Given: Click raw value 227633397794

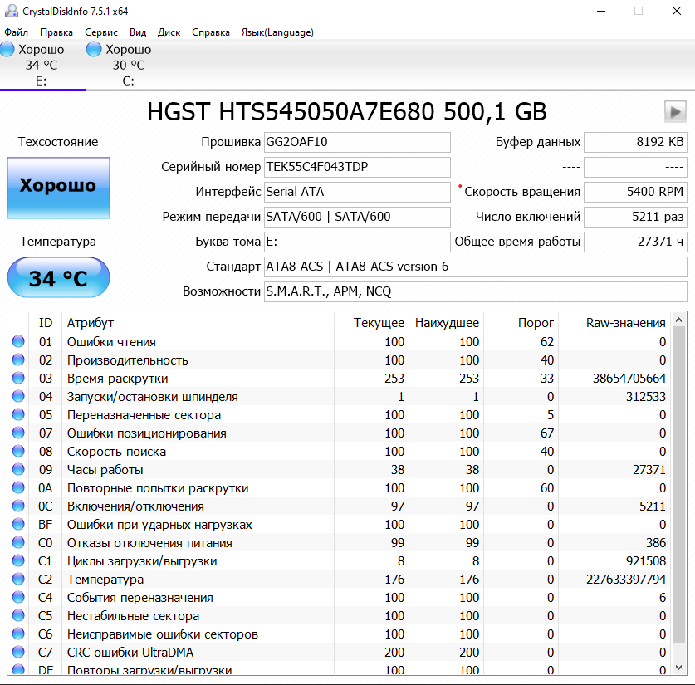Looking at the screenshot, I should pyautogui.click(x=626, y=580).
